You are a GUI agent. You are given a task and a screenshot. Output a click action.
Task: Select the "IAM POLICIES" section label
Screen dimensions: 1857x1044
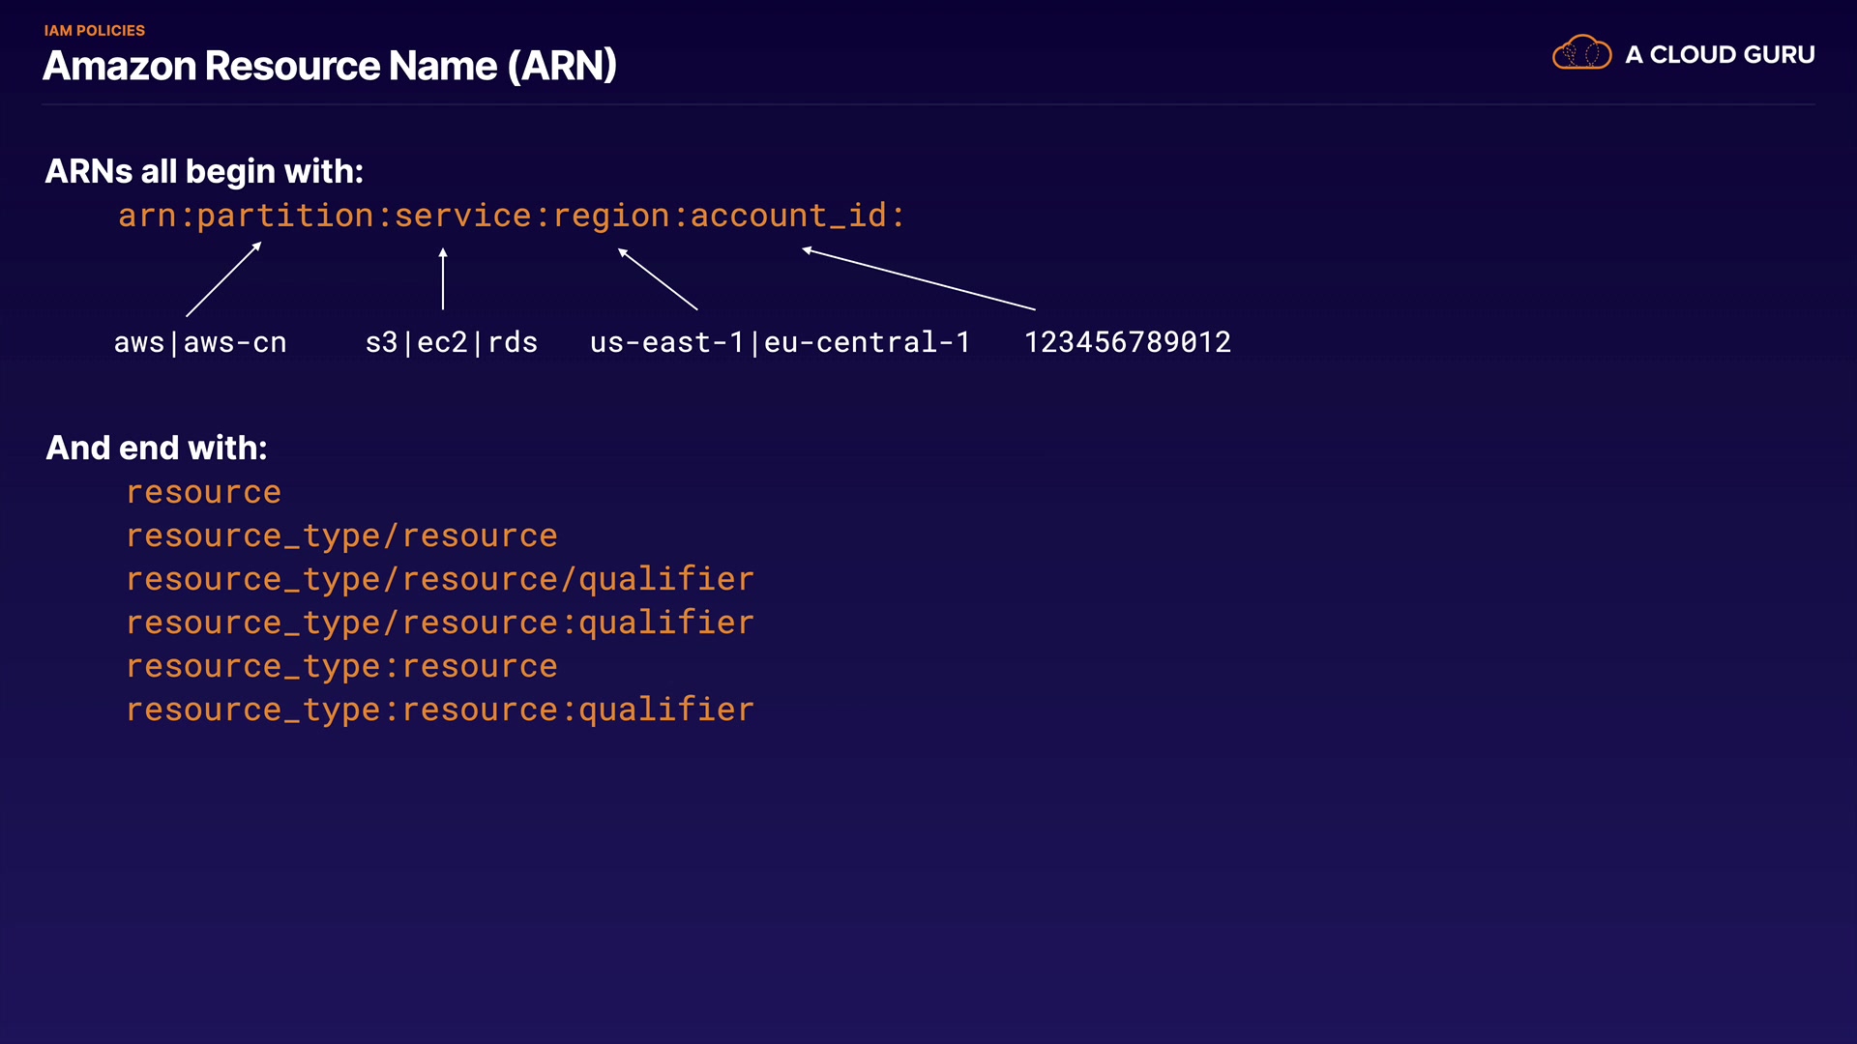click(x=95, y=31)
